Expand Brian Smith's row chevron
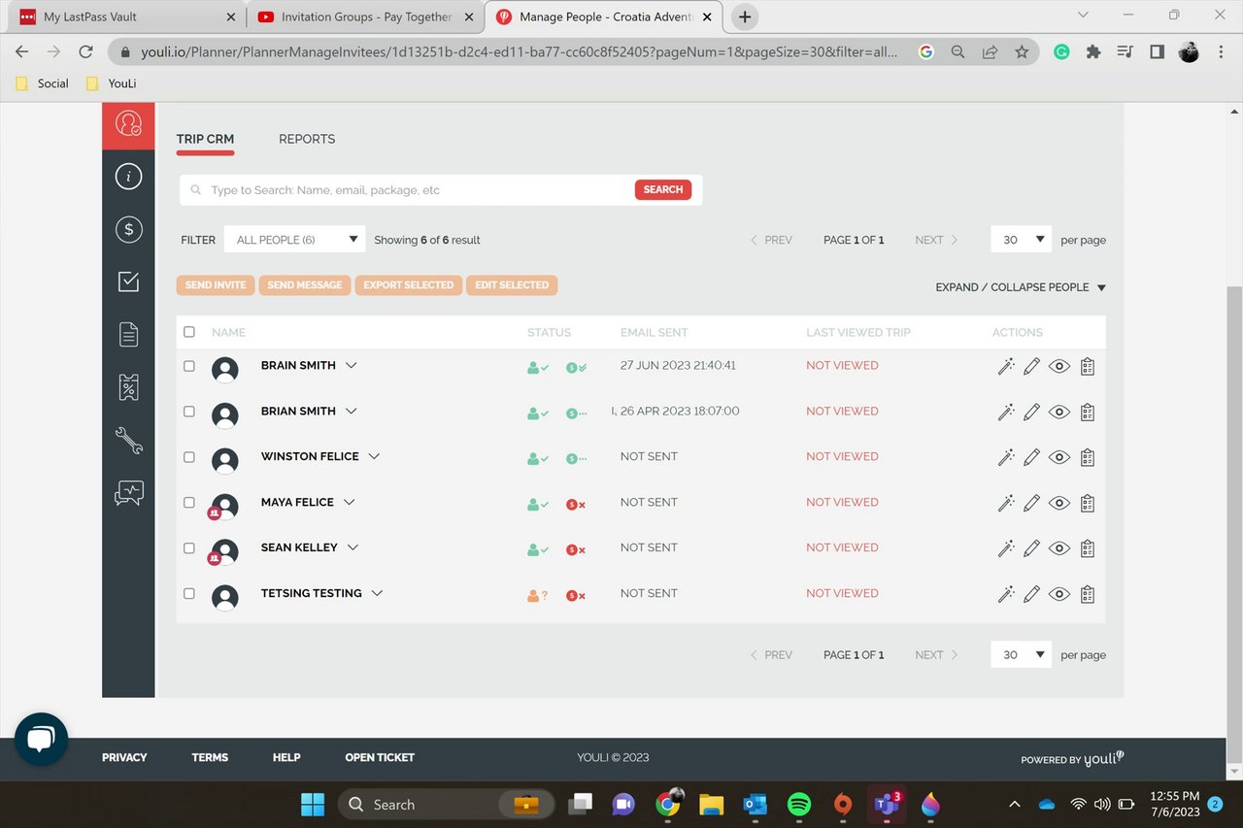Viewport: 1243px width, 828px height. pos(352,412)
